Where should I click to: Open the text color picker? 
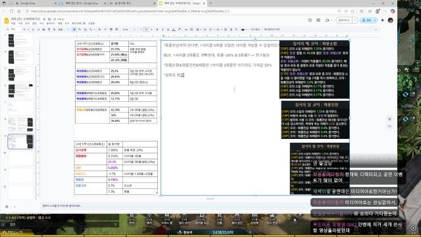174,30
